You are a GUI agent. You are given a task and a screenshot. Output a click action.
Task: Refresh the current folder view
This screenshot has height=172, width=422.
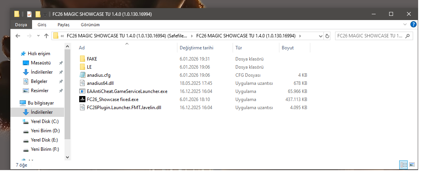[x=327, y=36]
